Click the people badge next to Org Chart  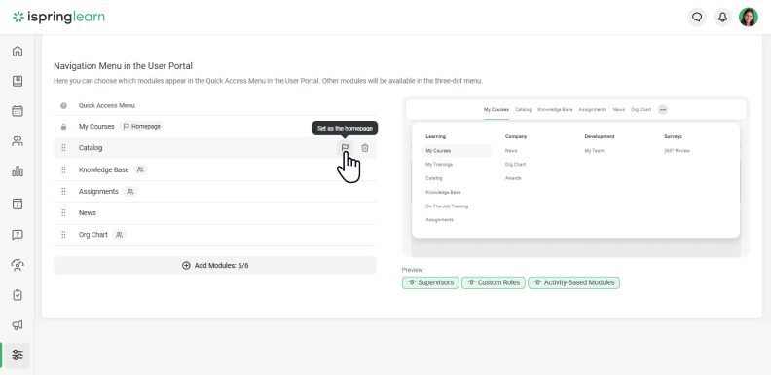coord(119,235)
